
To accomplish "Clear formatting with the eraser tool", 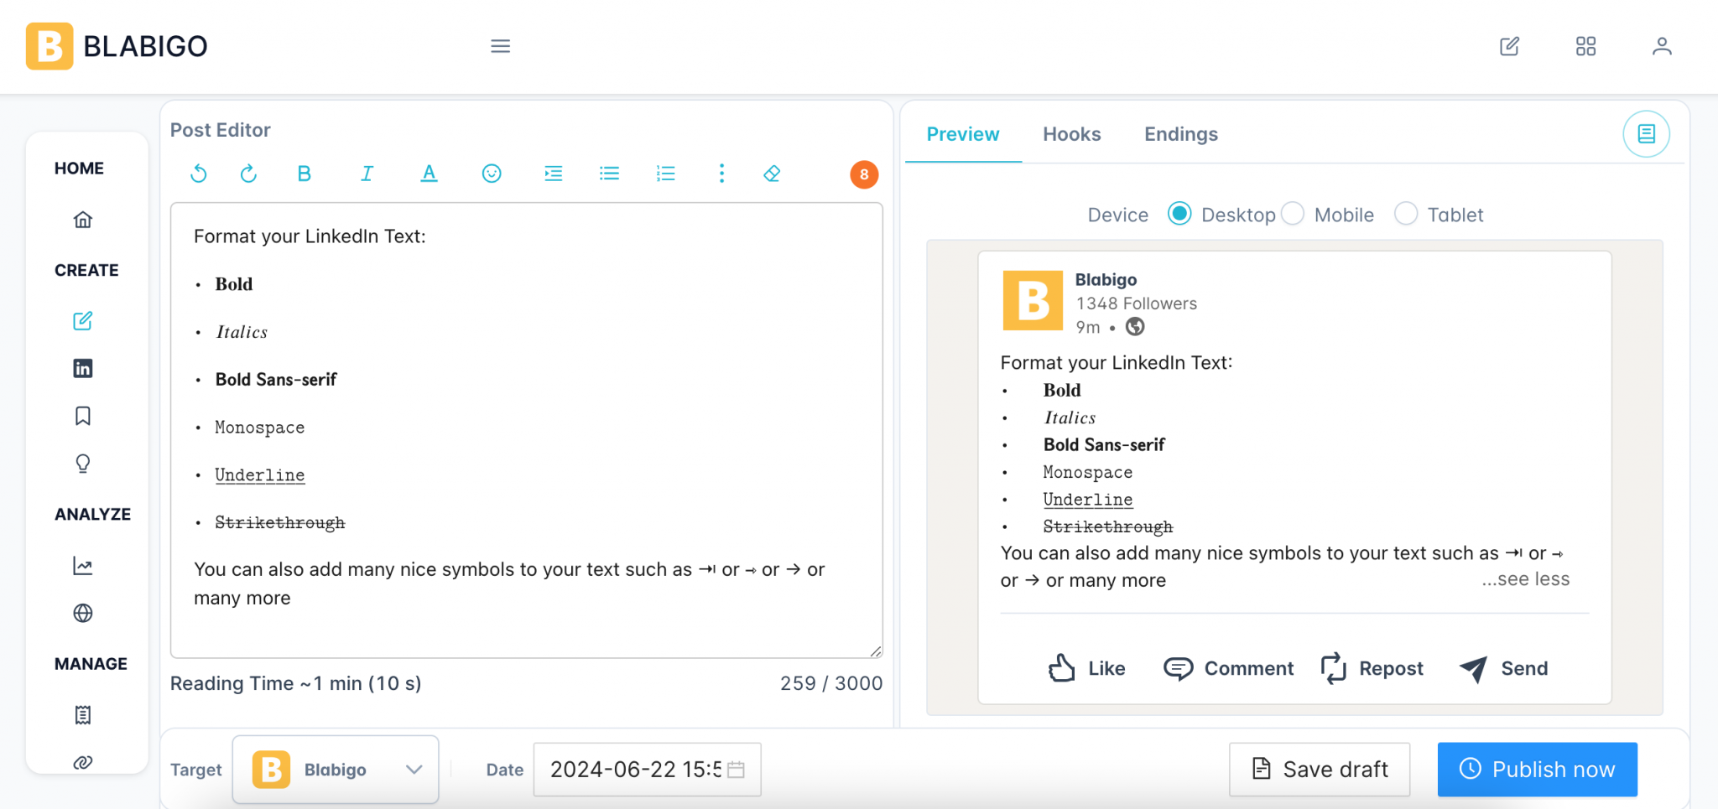I will coord(771,174).
